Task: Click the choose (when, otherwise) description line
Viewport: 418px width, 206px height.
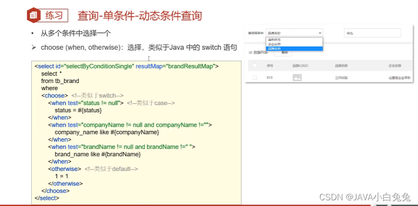Action: 139,47
